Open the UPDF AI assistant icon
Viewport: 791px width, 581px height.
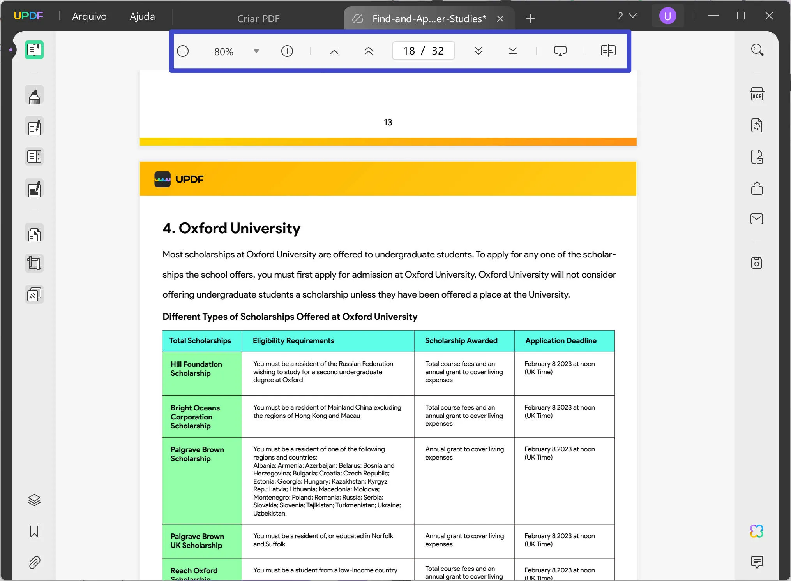tap(757, 531)
